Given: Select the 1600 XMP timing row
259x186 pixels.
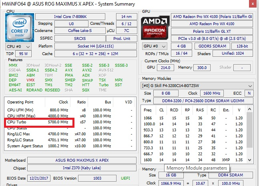Looking at the screenshot, I should click(x=193, y=160).
